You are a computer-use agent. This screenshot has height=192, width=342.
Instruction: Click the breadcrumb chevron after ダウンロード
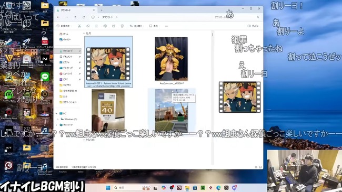point(117,17)
